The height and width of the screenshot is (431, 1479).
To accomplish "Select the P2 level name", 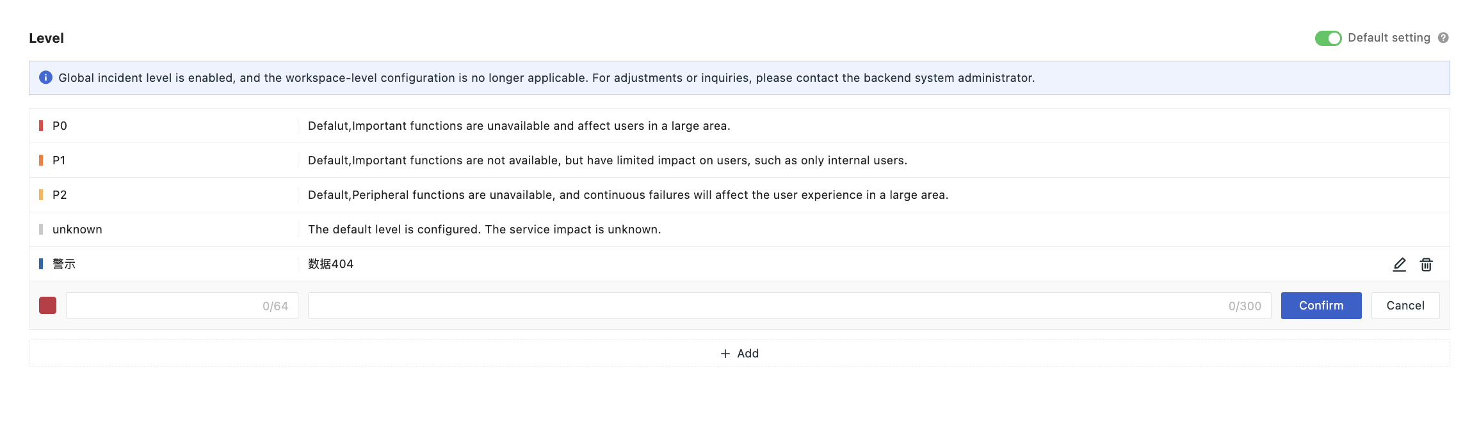I will point(60,195).
